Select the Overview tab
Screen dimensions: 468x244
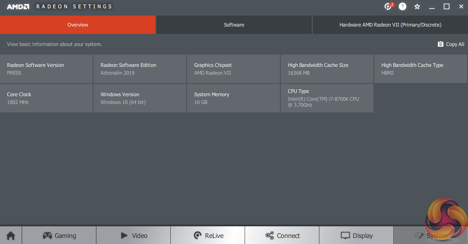[x=78, y=25]
